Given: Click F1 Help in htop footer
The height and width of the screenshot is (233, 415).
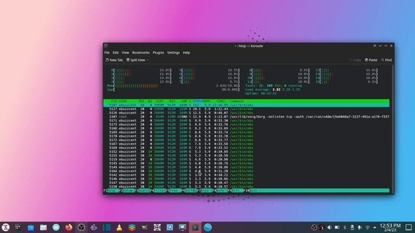Looking at the screenshot, I should click(x=112, y=190).
